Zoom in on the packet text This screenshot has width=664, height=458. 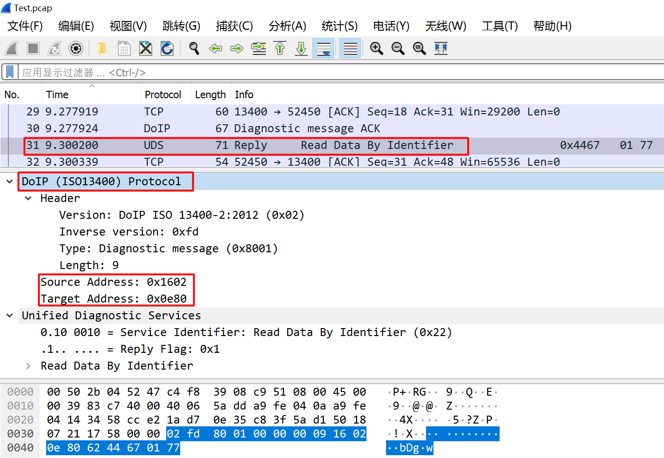376,48
